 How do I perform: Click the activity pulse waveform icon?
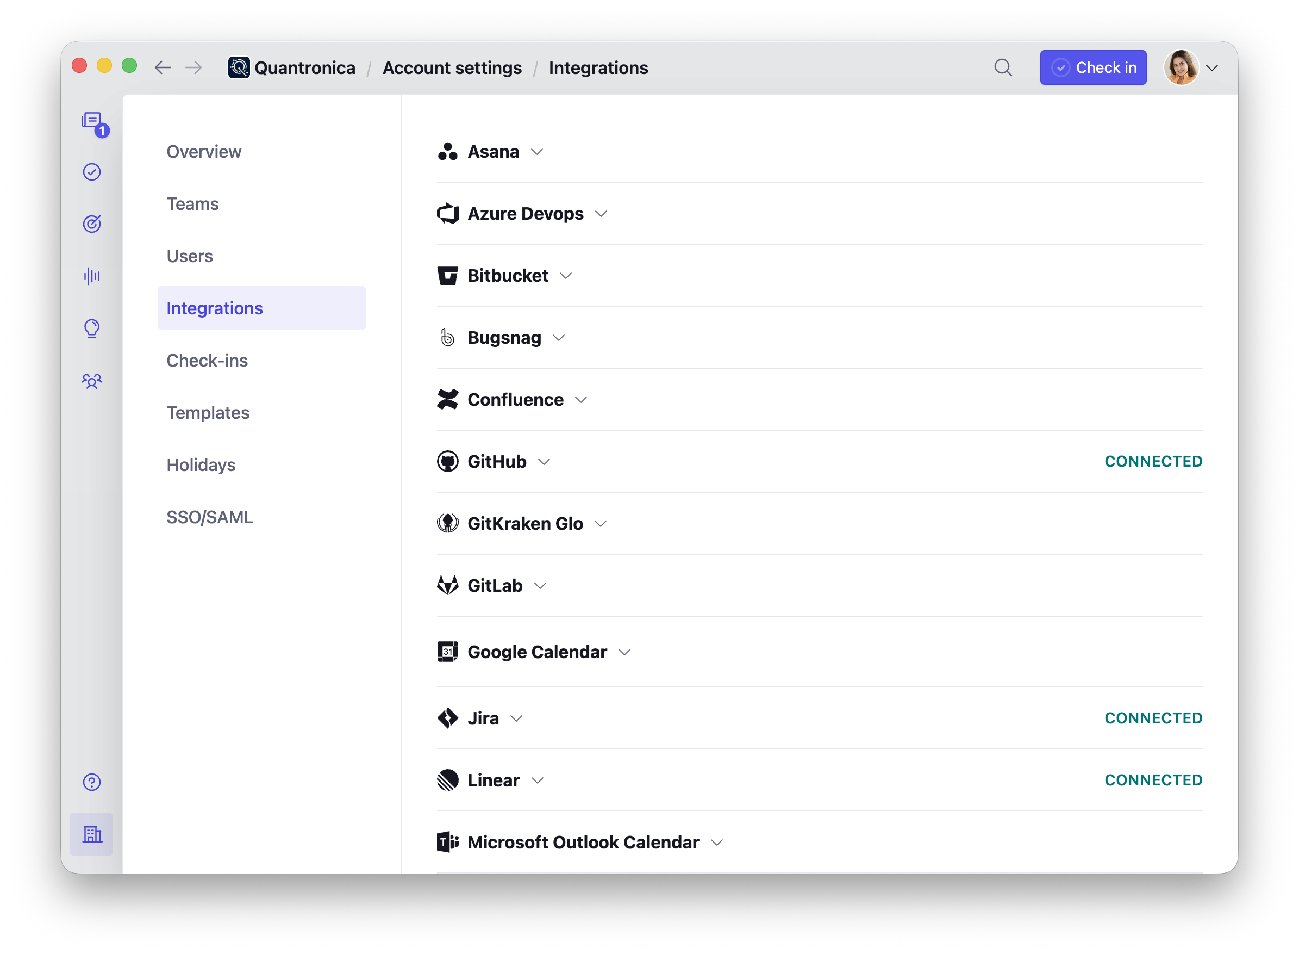[x=91, y=276]
